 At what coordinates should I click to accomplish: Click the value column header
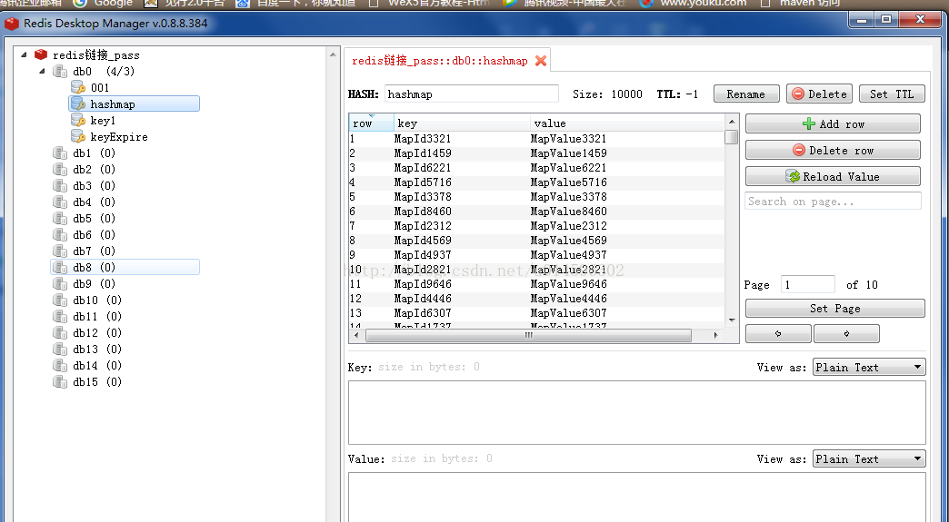[627, 123]
